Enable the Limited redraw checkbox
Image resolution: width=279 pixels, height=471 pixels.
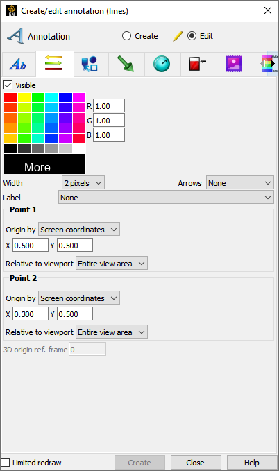pyautogui.click(x=6, y=462)
